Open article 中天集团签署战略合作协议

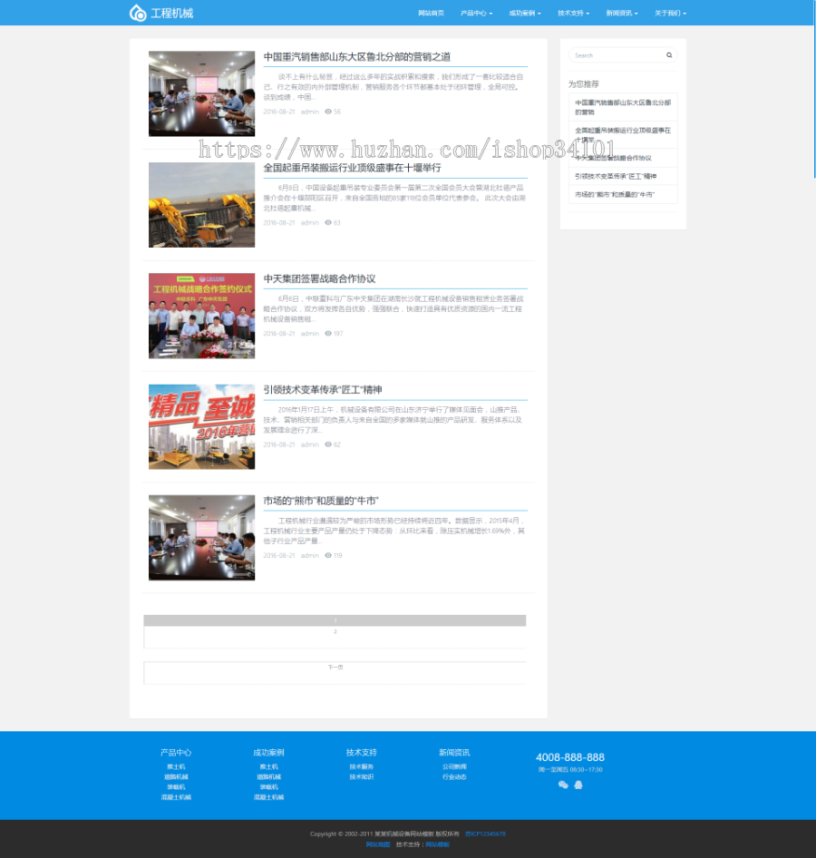[319, 279]
